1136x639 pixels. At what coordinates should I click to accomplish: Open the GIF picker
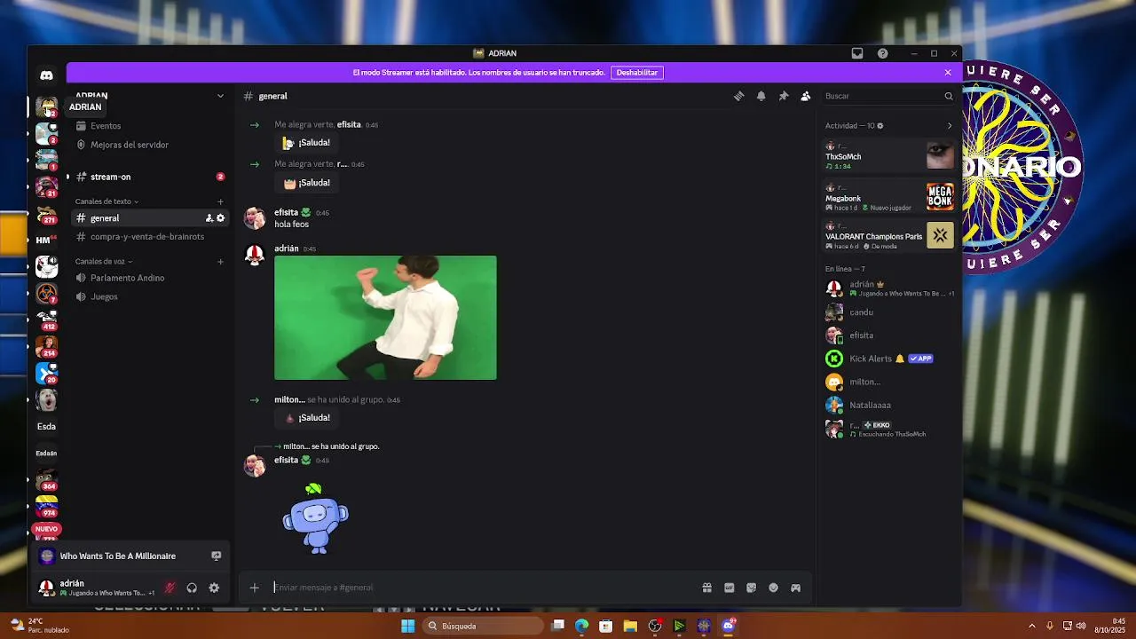[729, 588]
